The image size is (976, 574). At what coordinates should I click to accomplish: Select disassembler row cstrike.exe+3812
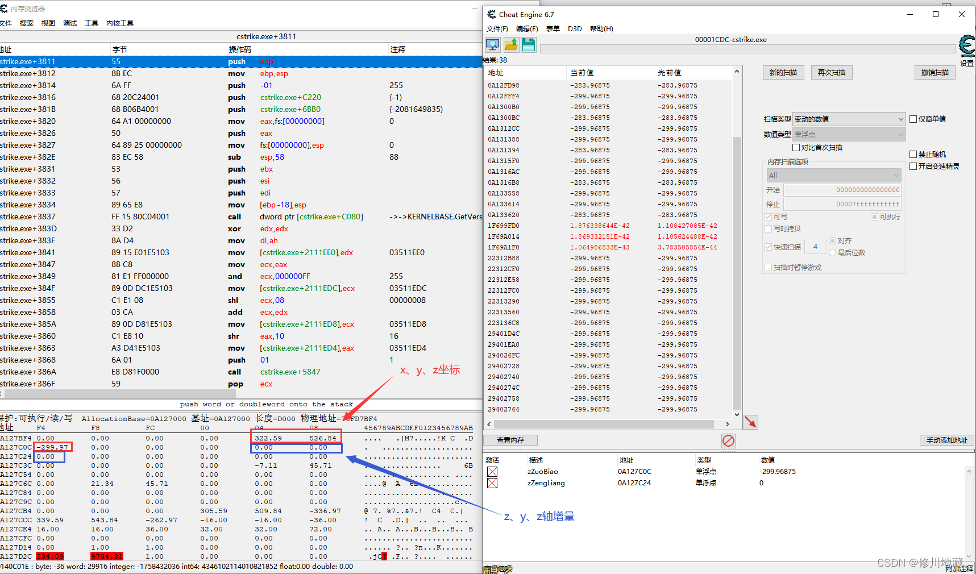(x=241, y=73)
